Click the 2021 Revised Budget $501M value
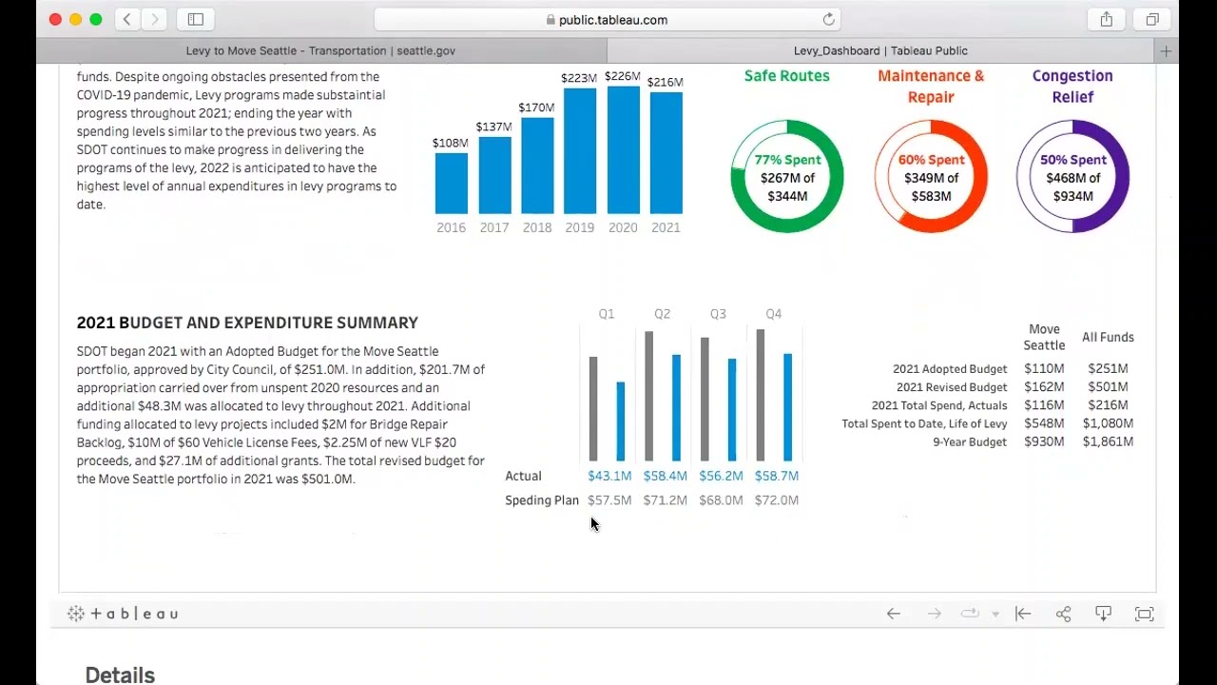1217x685 pixels. click(x=1108, y=387)
